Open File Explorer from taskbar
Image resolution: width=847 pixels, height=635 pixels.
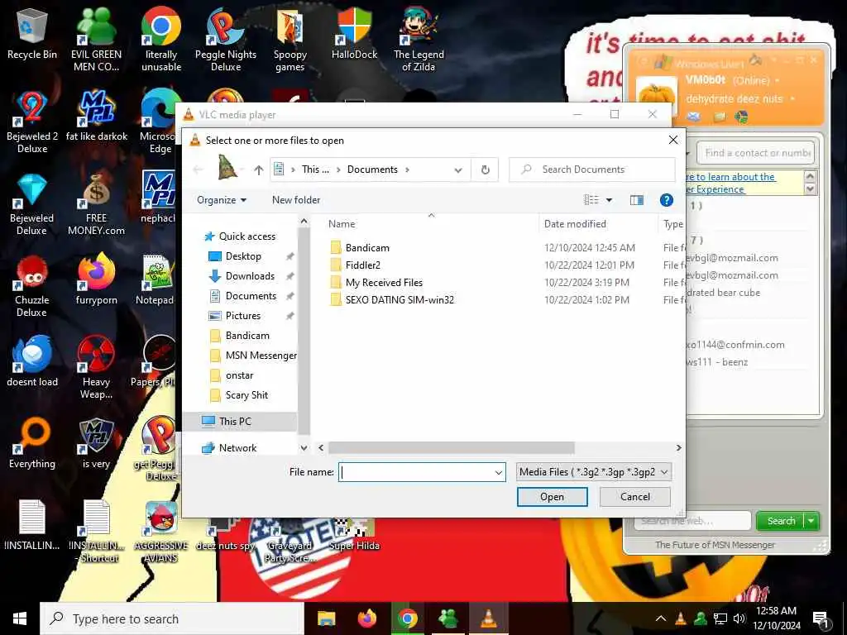coord(326,618)
